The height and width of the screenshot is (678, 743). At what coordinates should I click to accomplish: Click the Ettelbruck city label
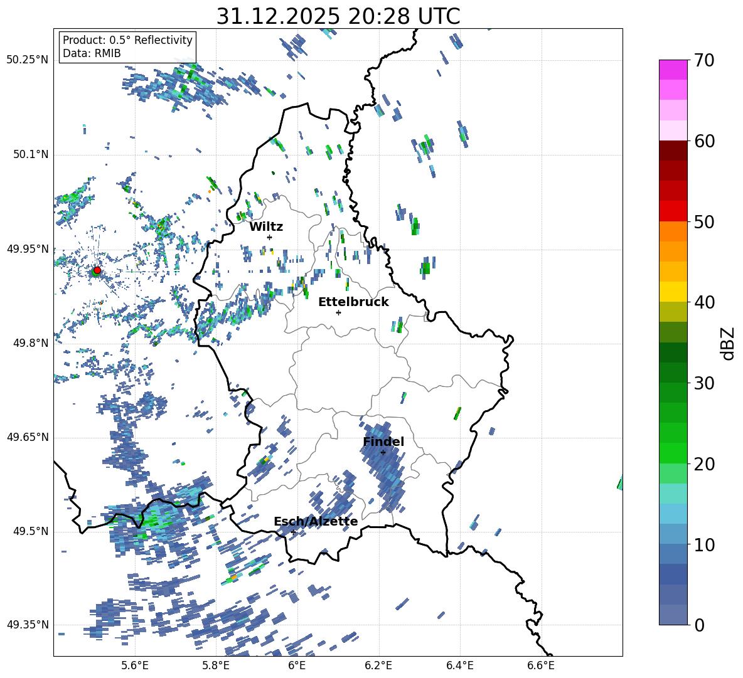[x=353, y=302]
